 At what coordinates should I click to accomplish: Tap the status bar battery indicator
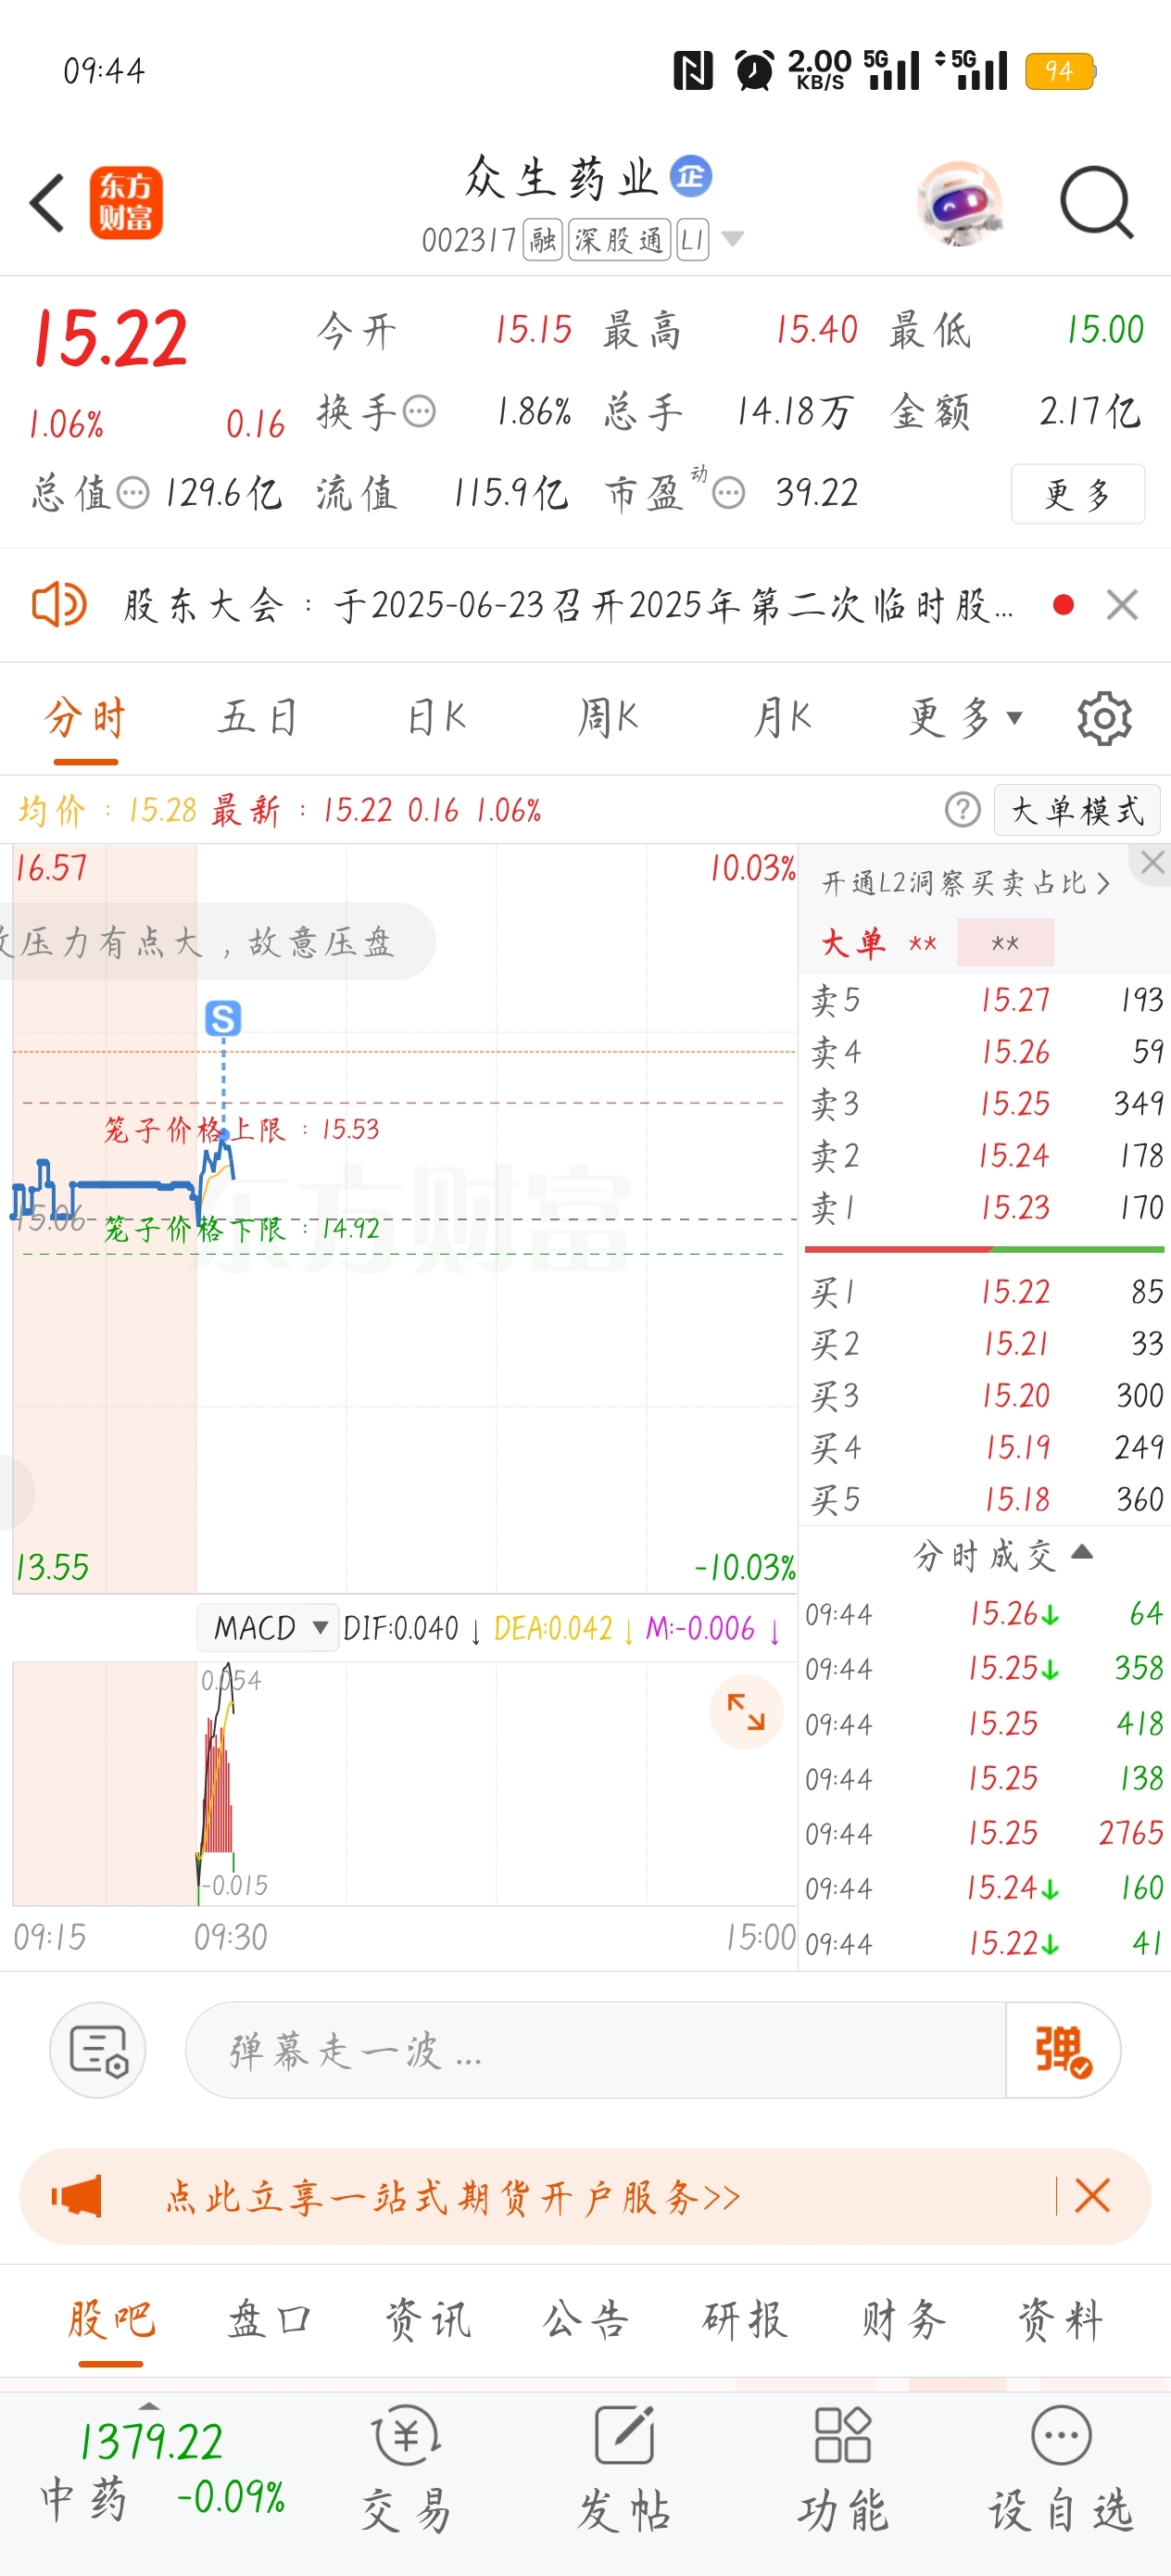point(1060,71)
